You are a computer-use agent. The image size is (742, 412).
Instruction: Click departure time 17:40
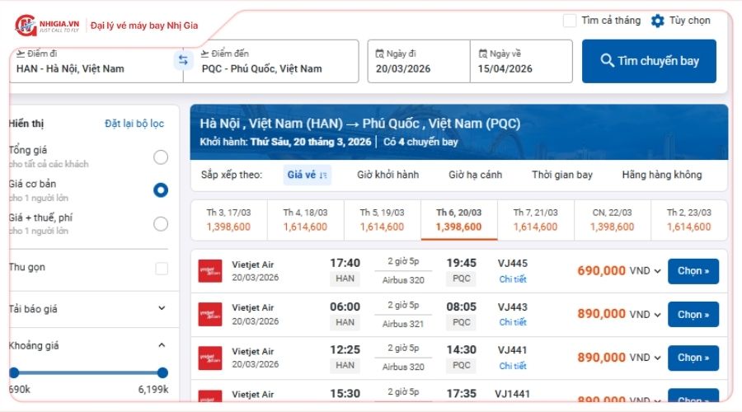[x=345, y=263]
